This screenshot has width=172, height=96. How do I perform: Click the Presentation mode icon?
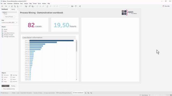pyautogui.click(x=76, y=6)
